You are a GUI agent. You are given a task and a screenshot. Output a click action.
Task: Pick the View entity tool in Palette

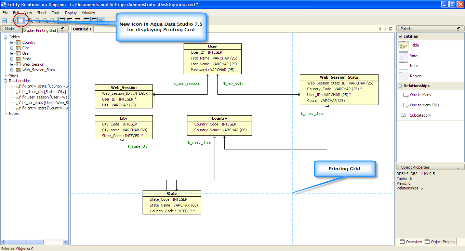coord(408,55)
